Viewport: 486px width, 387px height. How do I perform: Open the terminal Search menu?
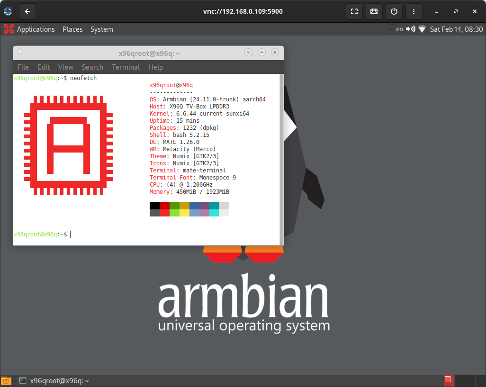[x=92, y=67]
